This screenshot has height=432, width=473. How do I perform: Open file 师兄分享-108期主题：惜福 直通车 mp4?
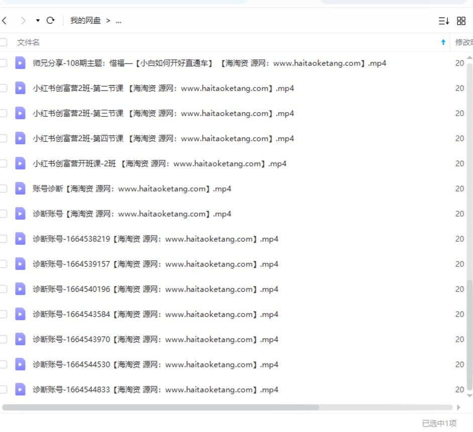[x=209, y=63]
